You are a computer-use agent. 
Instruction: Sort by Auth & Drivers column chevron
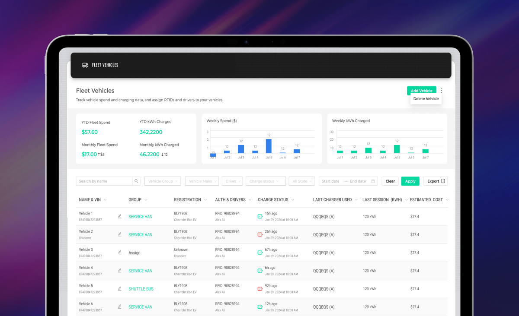point(250,200)
